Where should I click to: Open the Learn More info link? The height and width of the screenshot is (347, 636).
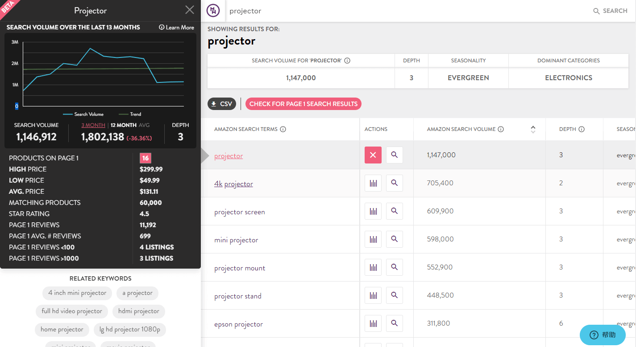[x=177, y=27]
